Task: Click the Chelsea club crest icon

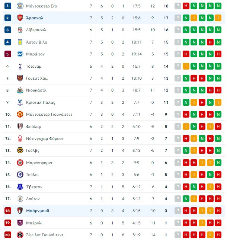Action: 20,175
